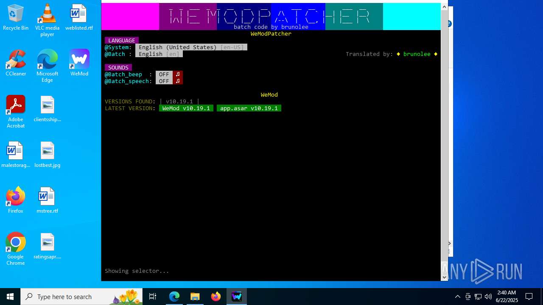The image size is (543, 305).
Task: Open the Windows Start menu
Action: [x=10, y=297]
